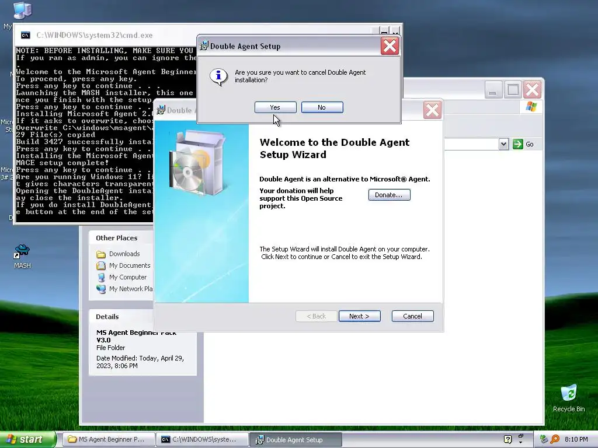This screenshot has width=598, height=448.
Task: Close the Double Agent Setup Wizard window
Action: click(x=432, y=110)
